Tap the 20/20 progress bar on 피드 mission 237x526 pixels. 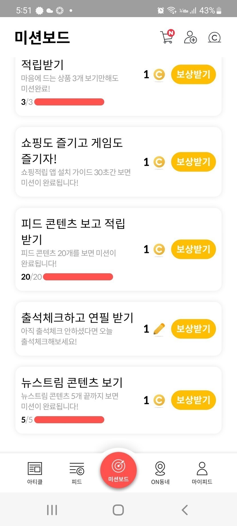tap(78, 277)
